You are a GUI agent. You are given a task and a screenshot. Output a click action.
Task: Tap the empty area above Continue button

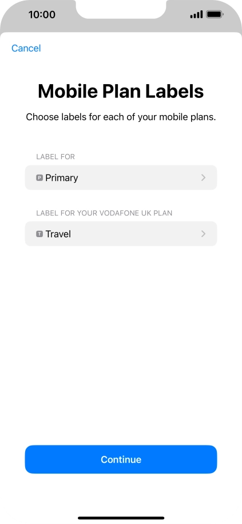click(121, 344)
